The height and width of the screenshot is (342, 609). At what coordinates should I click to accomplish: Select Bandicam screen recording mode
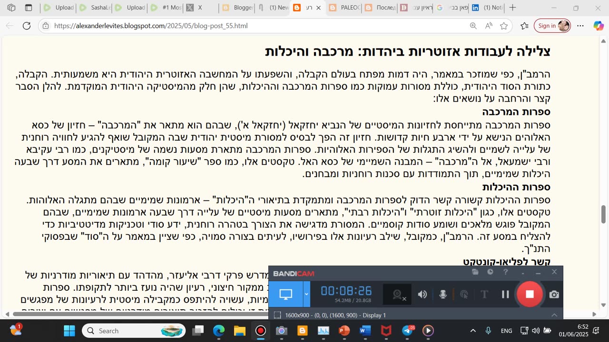pyautogui.click(x=286, y=294)
